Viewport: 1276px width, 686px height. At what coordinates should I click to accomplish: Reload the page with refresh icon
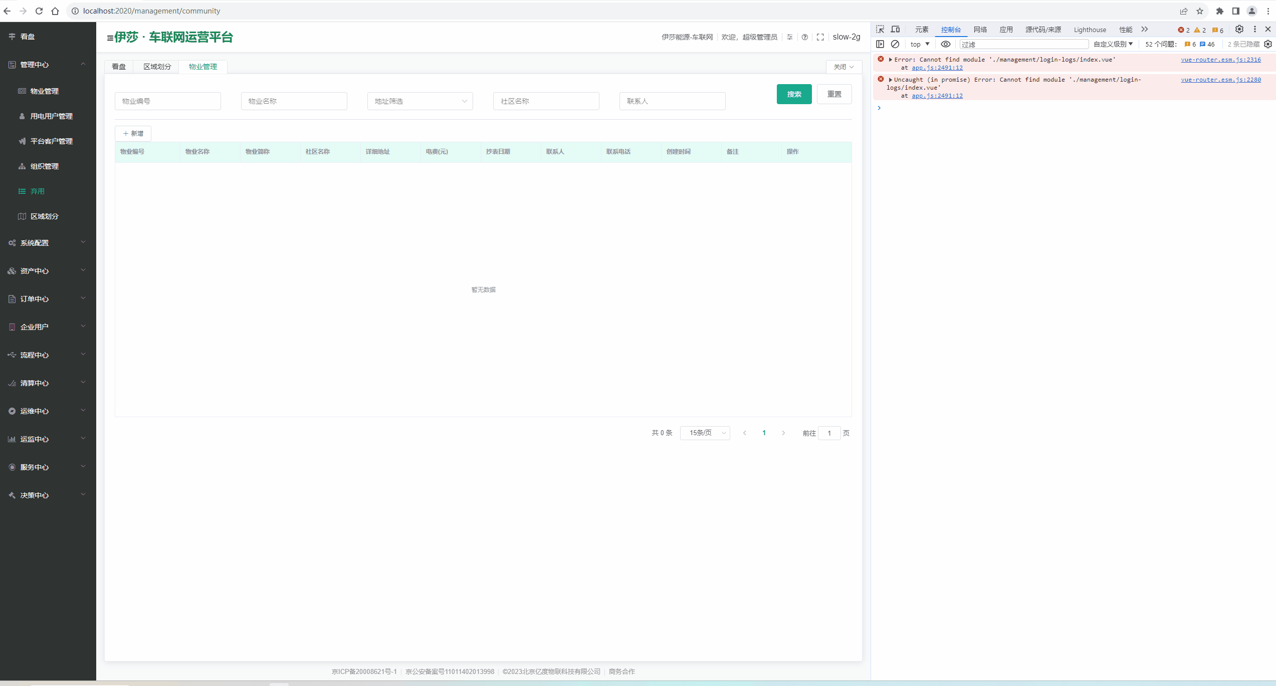point(39,11)
